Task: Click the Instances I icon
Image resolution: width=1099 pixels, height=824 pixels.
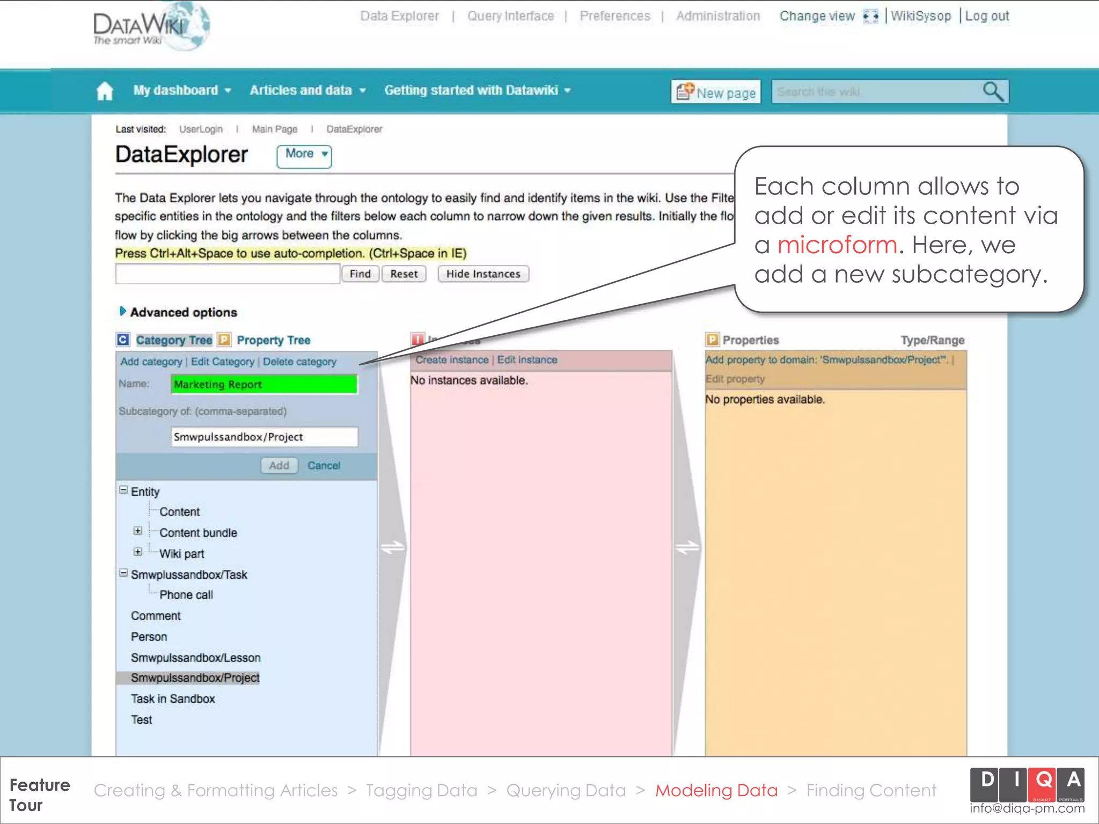Action: tap(417, 340)
